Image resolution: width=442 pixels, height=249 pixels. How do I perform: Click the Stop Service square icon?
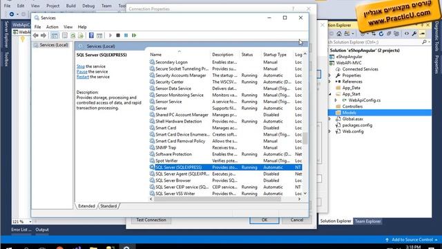(118, 35)
